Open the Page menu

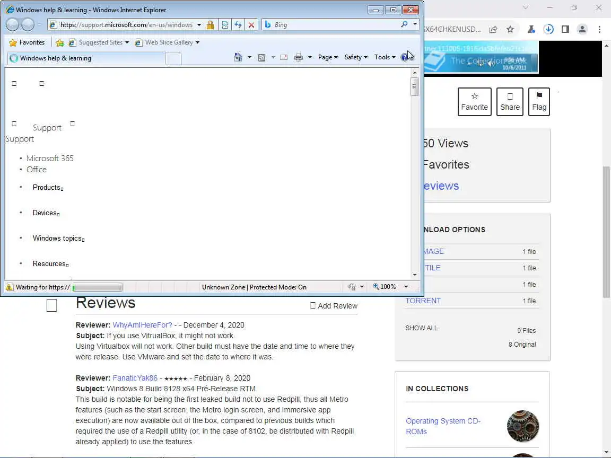[328, 57]
